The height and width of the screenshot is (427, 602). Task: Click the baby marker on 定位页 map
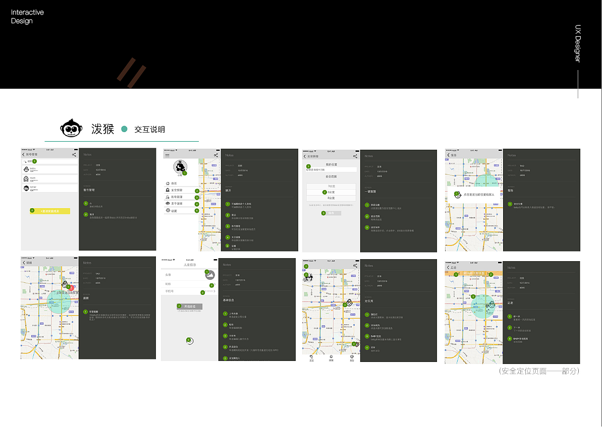pos(349,302)
